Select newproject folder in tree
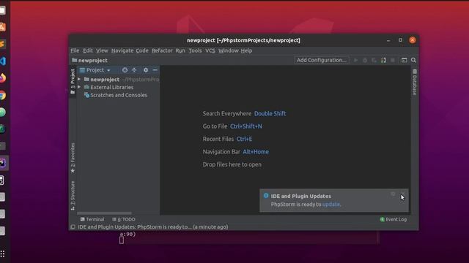Screen dimensions: 469x263 [105, 80]
